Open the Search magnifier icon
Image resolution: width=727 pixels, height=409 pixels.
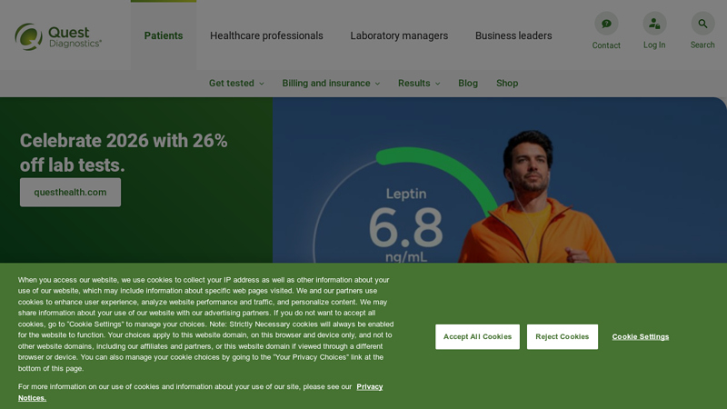(x=702, y=24)
